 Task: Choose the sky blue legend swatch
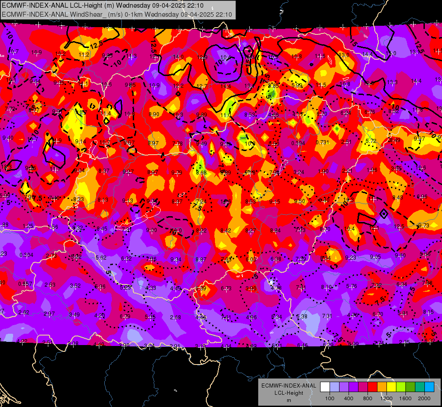point(430,387)
